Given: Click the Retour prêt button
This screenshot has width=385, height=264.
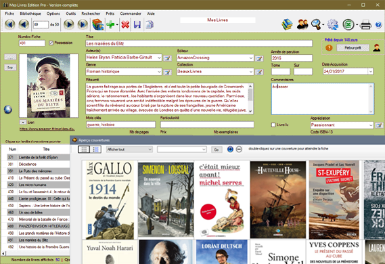Looking at the screenshot, I should (x=353, y=48).
